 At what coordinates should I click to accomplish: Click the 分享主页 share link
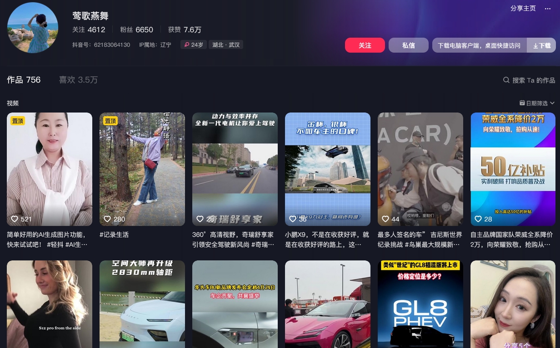[x=523, y=9]
